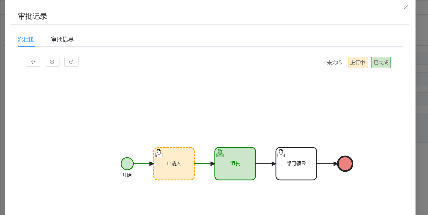Click the green user icon on 组长 node
Screen dimensions: 428x215
[x=220, y=153]
